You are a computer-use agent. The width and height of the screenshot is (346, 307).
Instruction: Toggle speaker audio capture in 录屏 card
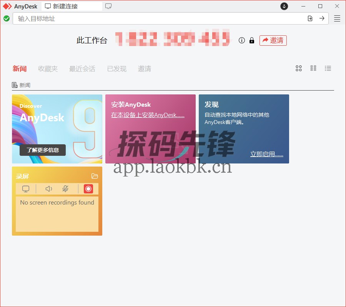[x=49, y=189]
